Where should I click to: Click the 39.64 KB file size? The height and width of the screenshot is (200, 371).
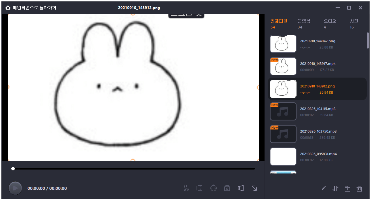click(326, 115)
